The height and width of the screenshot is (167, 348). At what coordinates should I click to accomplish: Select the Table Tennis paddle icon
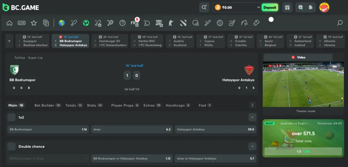147,23
